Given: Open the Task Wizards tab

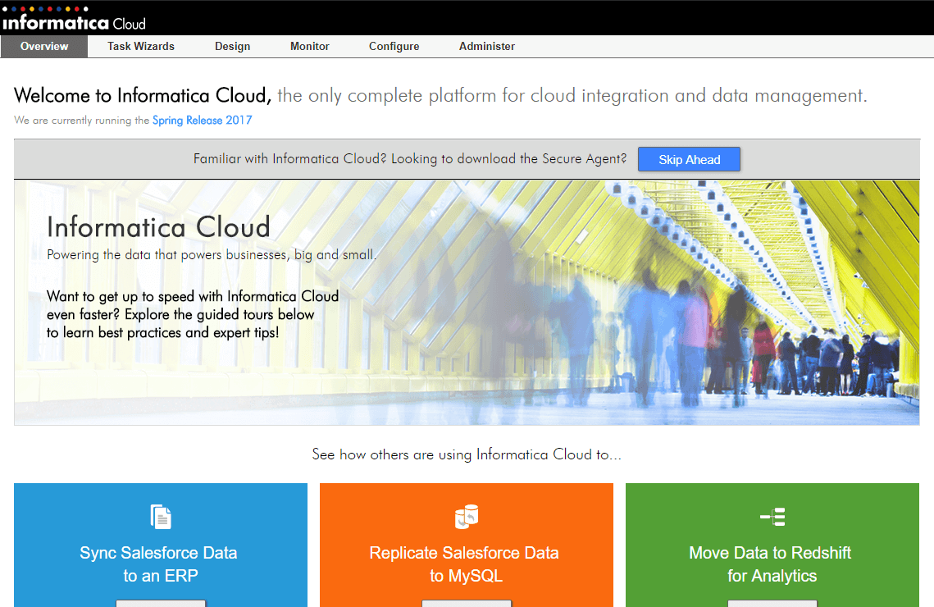Looking at the screenshot, I should click(141, 47).
